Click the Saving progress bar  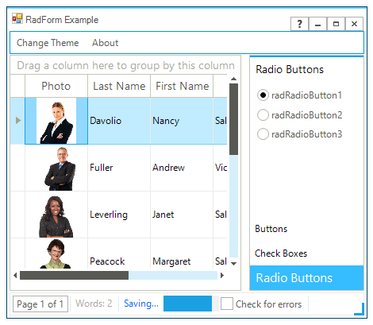191,304
